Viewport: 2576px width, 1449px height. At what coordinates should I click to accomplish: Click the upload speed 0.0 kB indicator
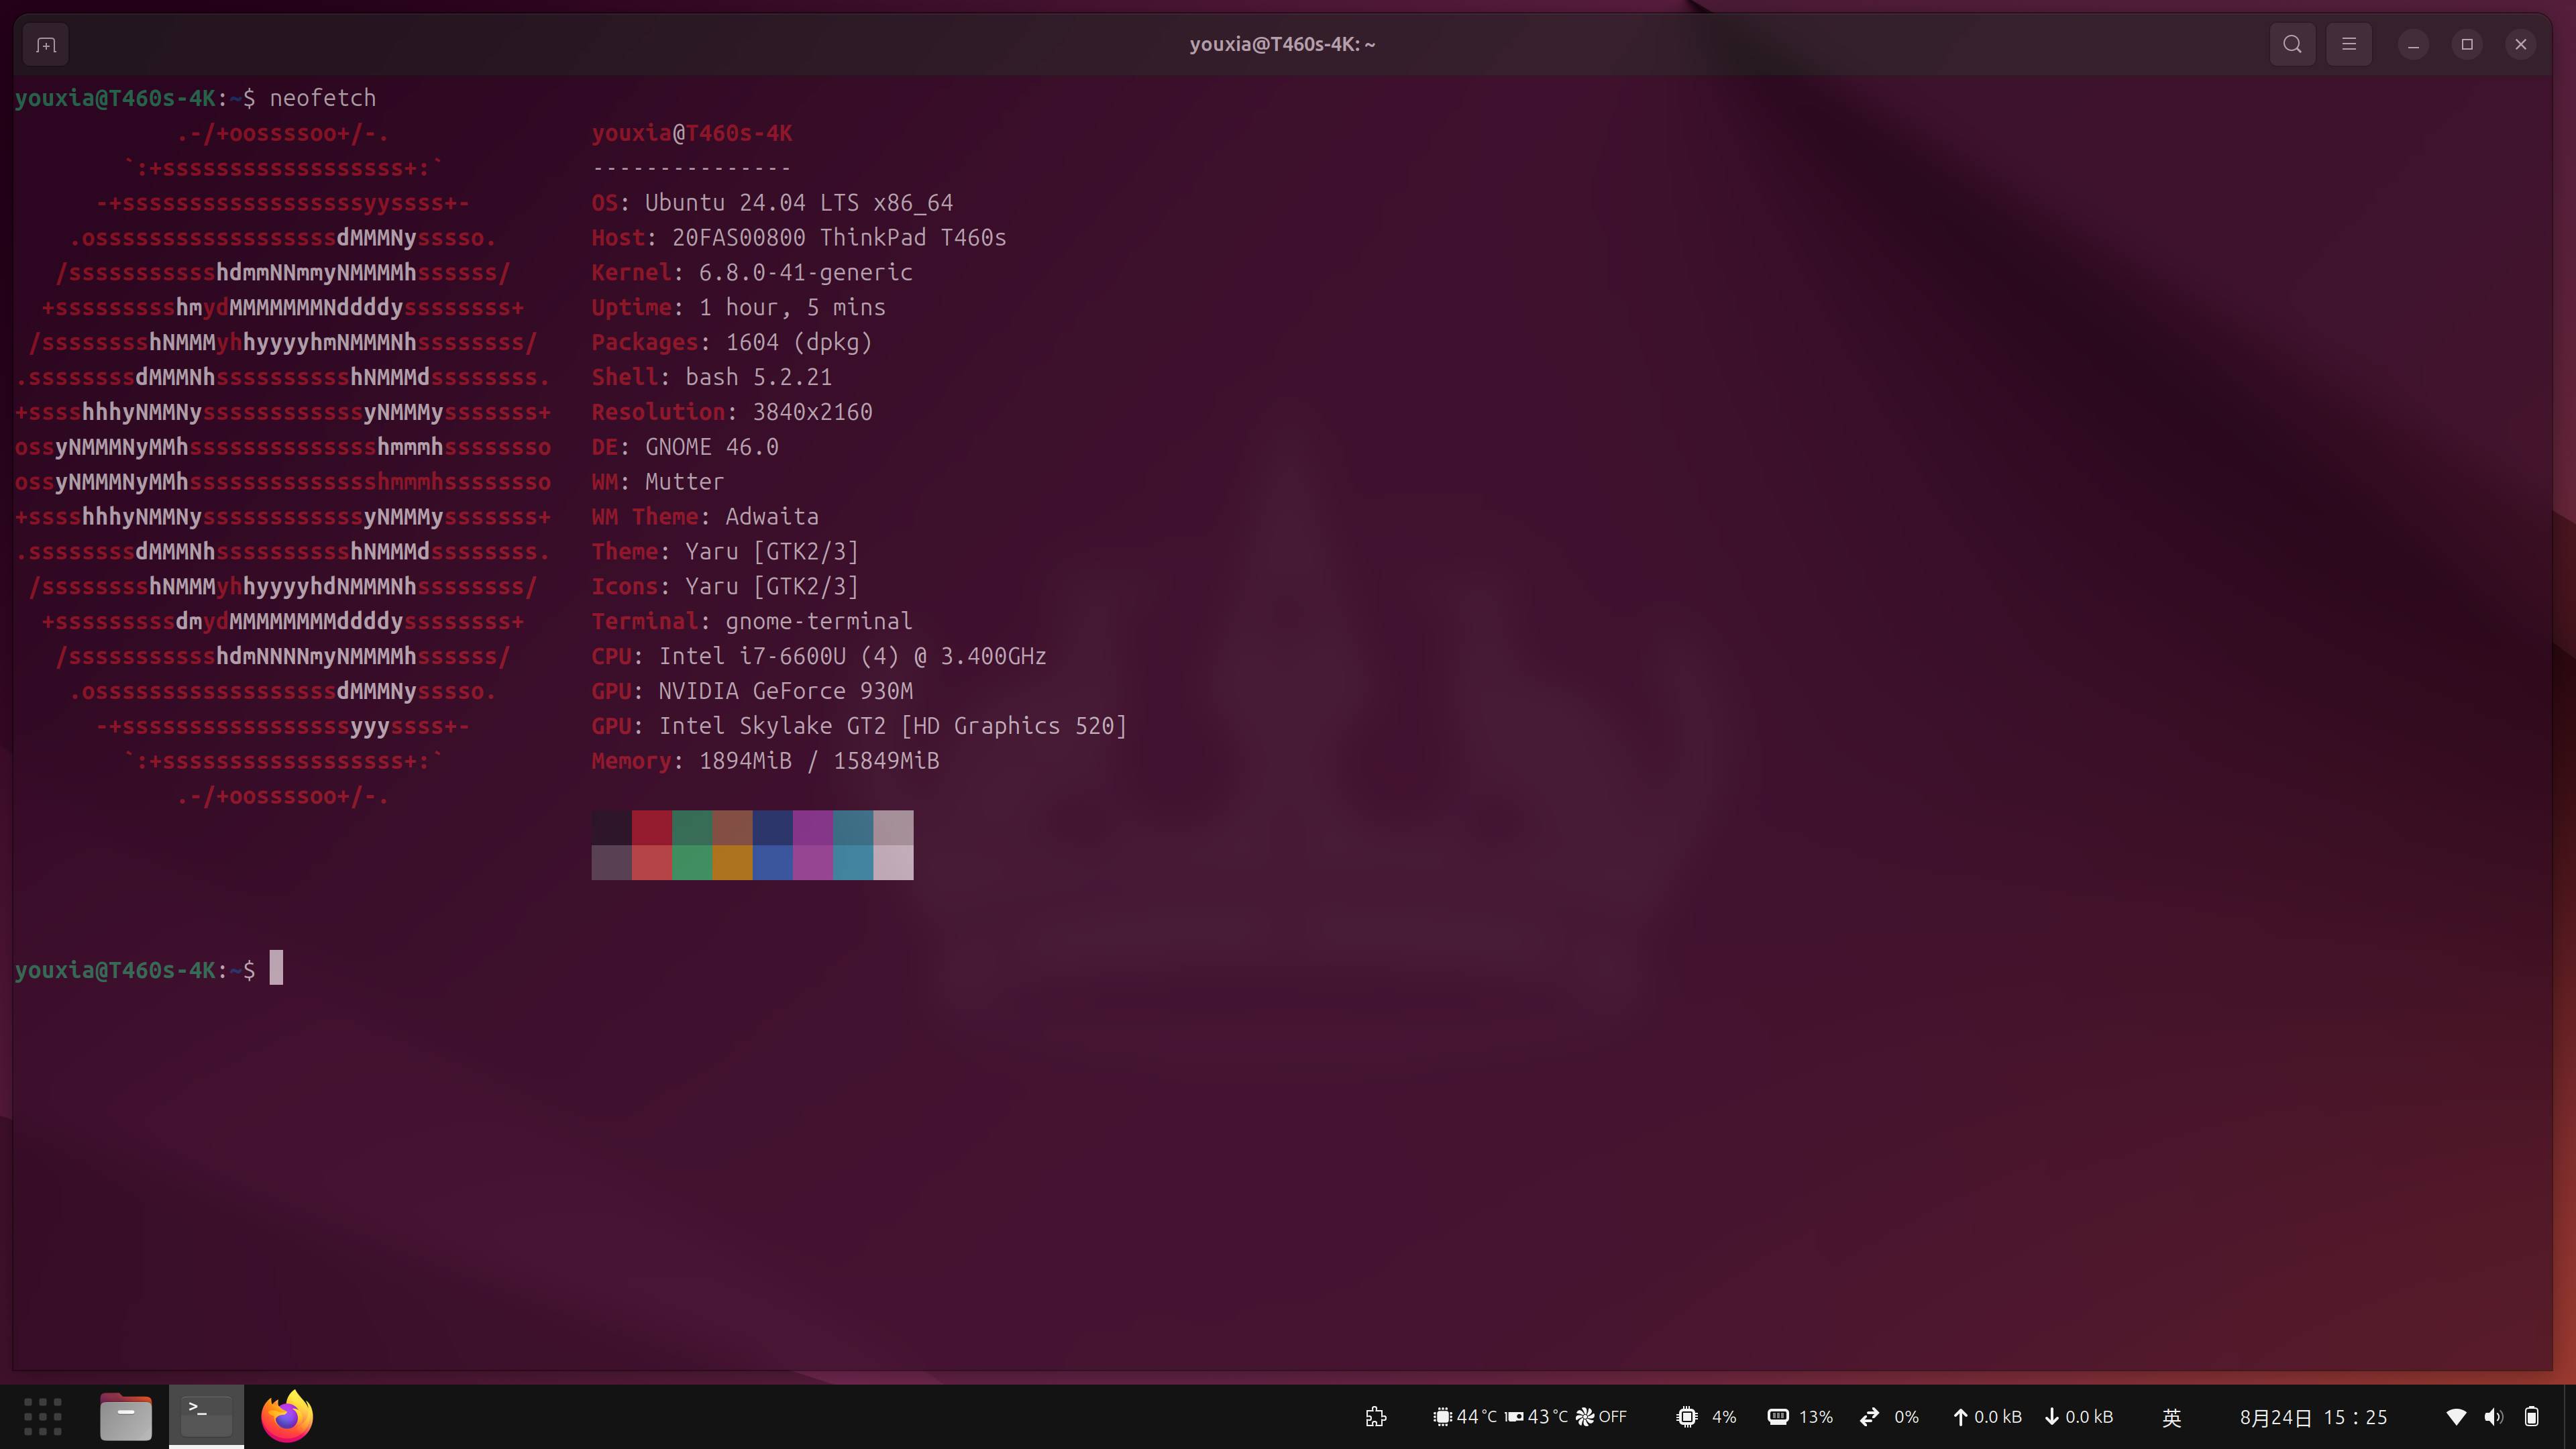pyautogui.click(x=1987, y=1417)
